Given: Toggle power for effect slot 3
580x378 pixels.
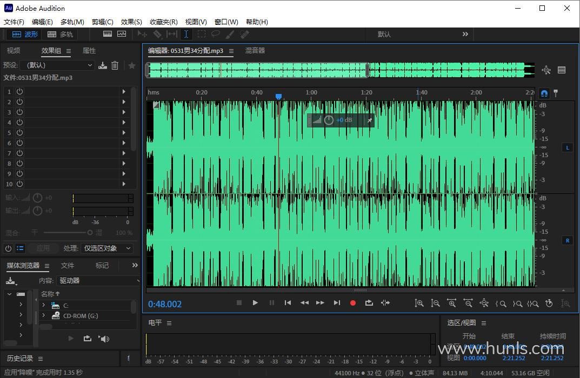Looking at the screenshot, I should tap(19, 112).
